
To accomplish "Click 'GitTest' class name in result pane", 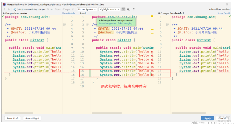I will tap(124, 40).
